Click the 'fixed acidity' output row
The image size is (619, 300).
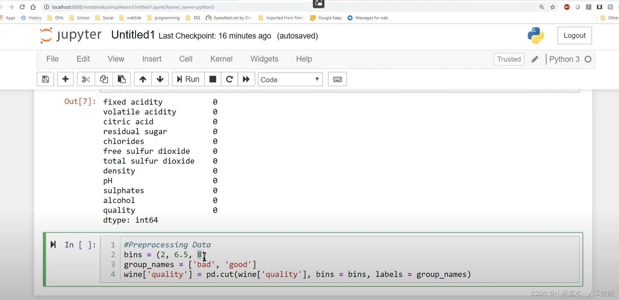[x=160, y=102]
